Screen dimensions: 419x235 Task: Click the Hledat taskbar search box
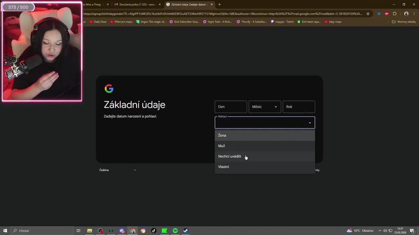(x=42, y=231)
